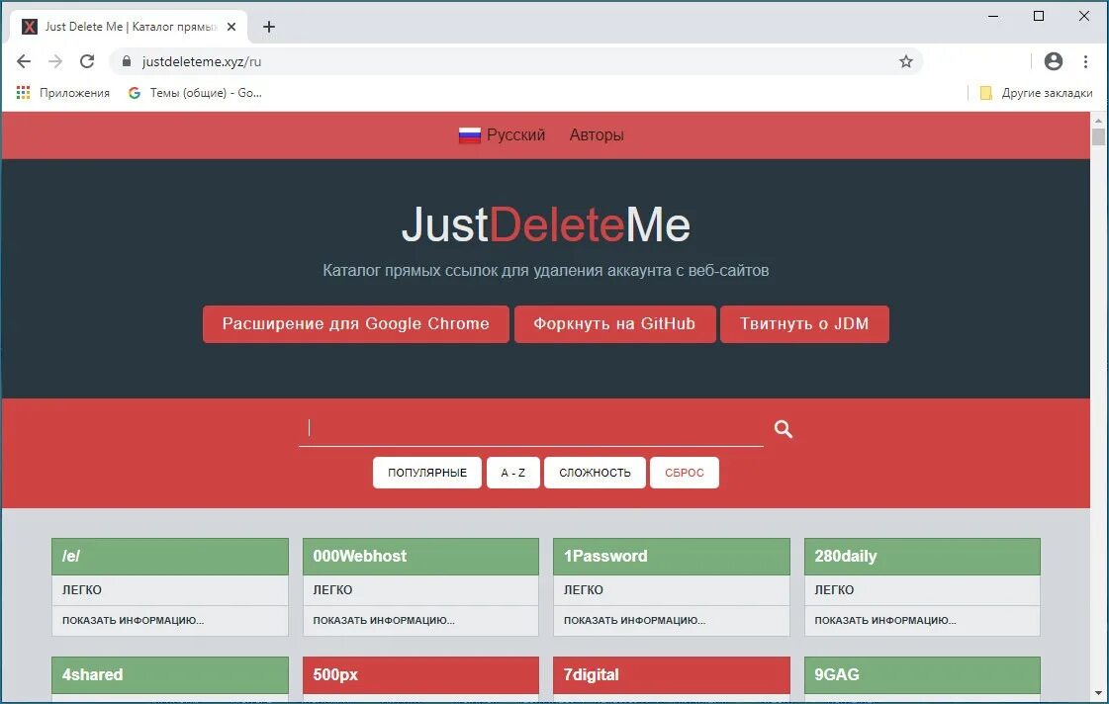Open the 1Password card title

click(x=671, y=557)
